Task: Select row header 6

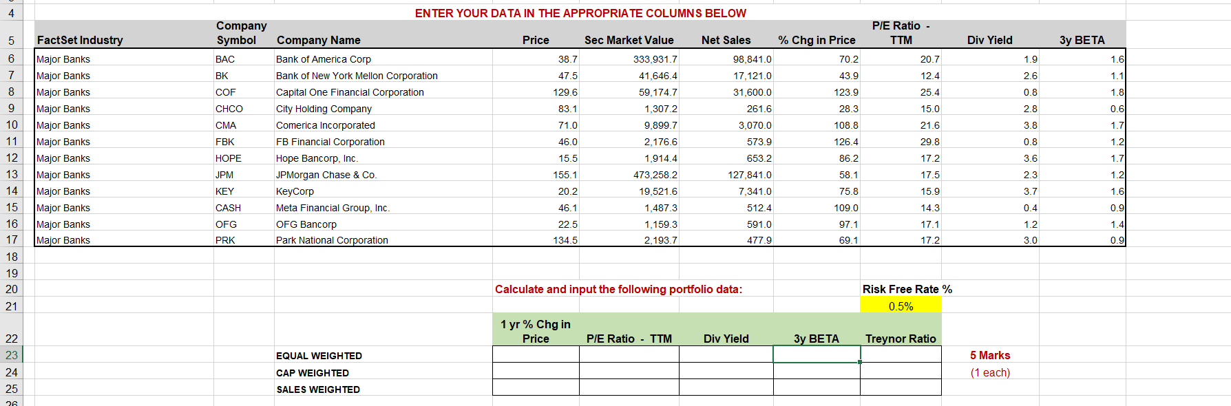Action: [x=11, y=58]
